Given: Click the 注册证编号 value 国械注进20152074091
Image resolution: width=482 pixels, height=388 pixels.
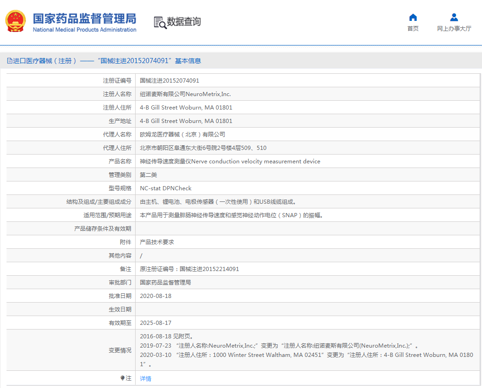Looking at the screenshot, I should click(169, 81).
